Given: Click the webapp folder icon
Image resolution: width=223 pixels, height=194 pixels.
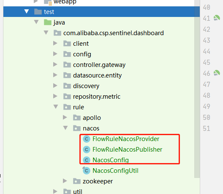Looking at the screenshot, I should (48, 3).
